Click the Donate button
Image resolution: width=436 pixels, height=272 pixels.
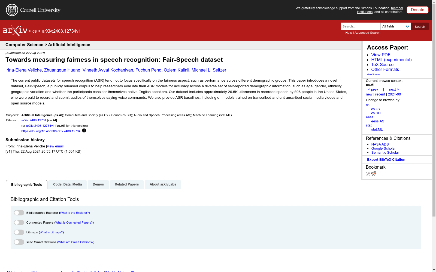417,10
